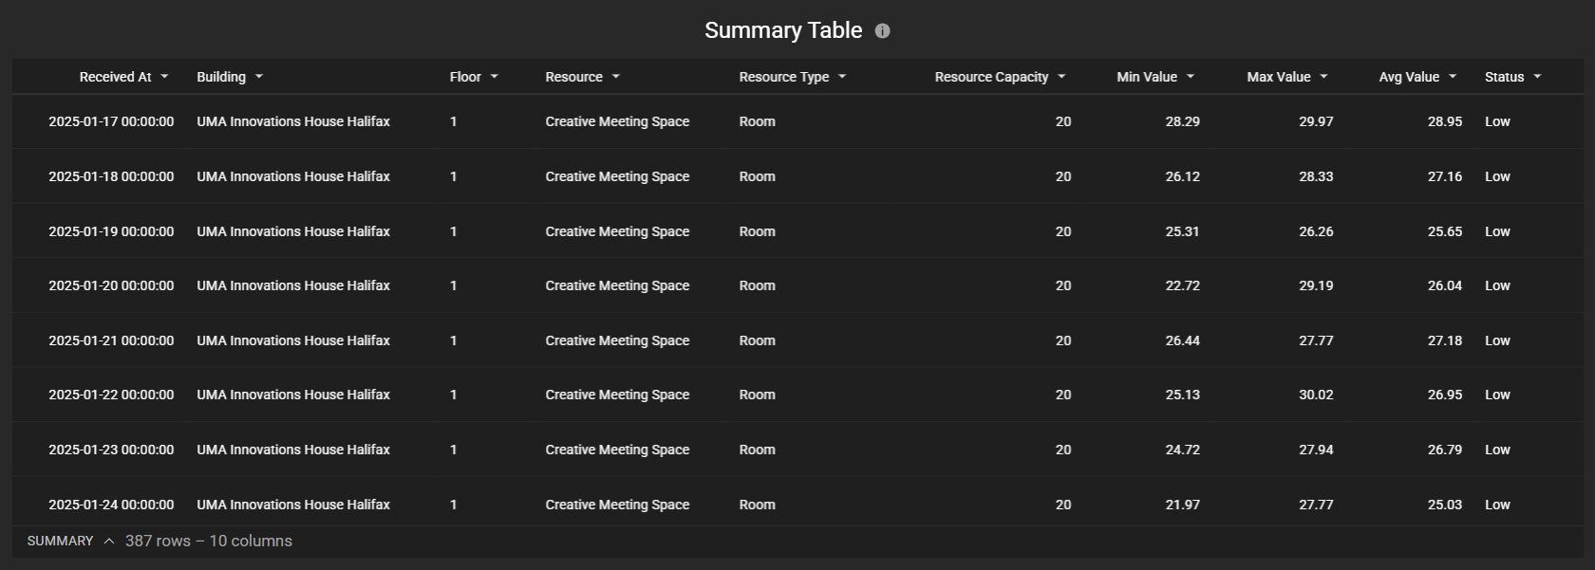Click the Min Value cell showing 22.72

coord(1182,285)
